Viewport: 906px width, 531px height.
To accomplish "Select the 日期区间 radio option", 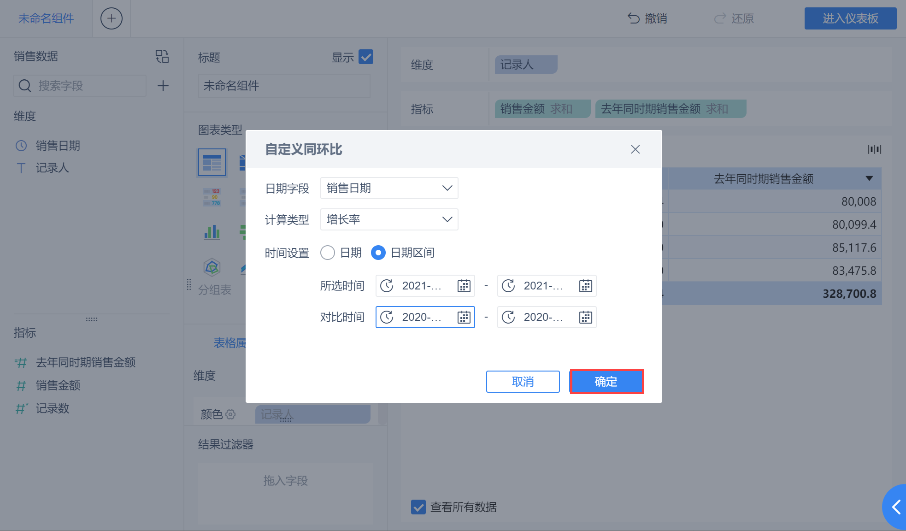I will 378,253.
